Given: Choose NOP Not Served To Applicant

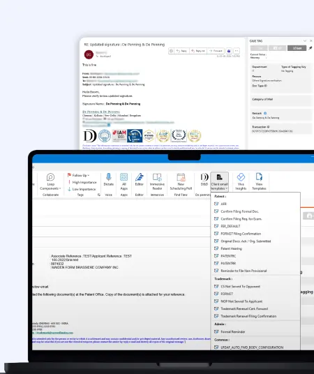Looking at the screenshot, I should (255, 301).
